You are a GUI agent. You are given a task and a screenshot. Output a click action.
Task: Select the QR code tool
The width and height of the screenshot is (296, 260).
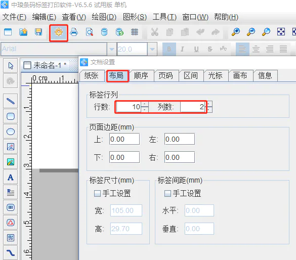[11, 238]
